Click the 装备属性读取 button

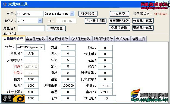[143, 21]
